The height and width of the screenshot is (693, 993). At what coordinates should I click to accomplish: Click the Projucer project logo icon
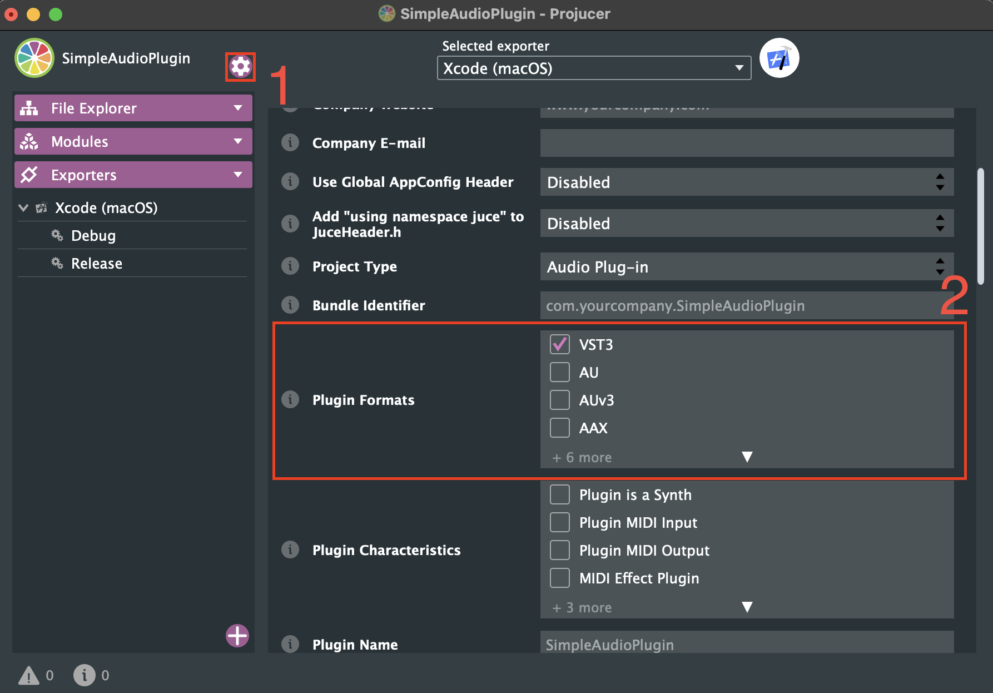click(x=34, y=58)
